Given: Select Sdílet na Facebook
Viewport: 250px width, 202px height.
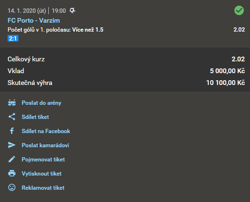Looking at the screenshot, I should click(46, 131).
